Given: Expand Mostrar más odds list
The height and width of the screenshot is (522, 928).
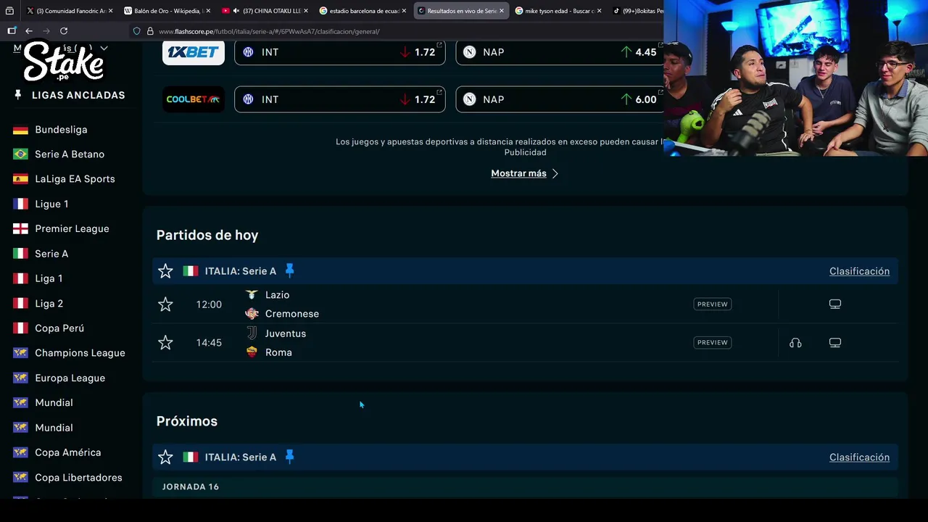Looking at the screenshot, I should pyautogui.click(x=525, y=173).
